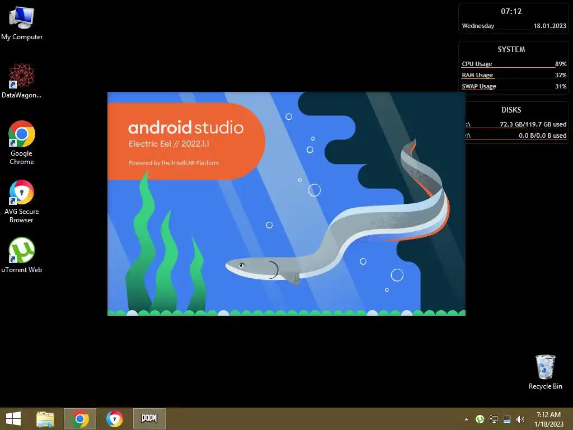The width and height of the screenshot is (573, 430).
Task: Click the DISKS widget header
Action: point(511,110)
